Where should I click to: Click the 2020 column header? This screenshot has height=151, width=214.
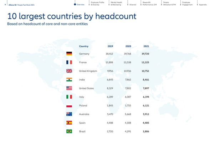(x=128, y=46)
